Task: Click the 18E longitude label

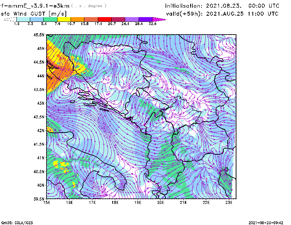Action: (x=115, y=202)
